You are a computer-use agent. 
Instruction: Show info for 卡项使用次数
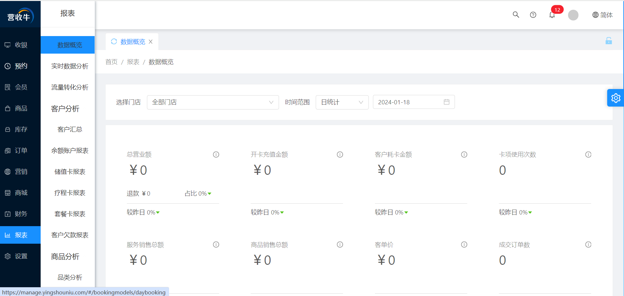[588, 155]
